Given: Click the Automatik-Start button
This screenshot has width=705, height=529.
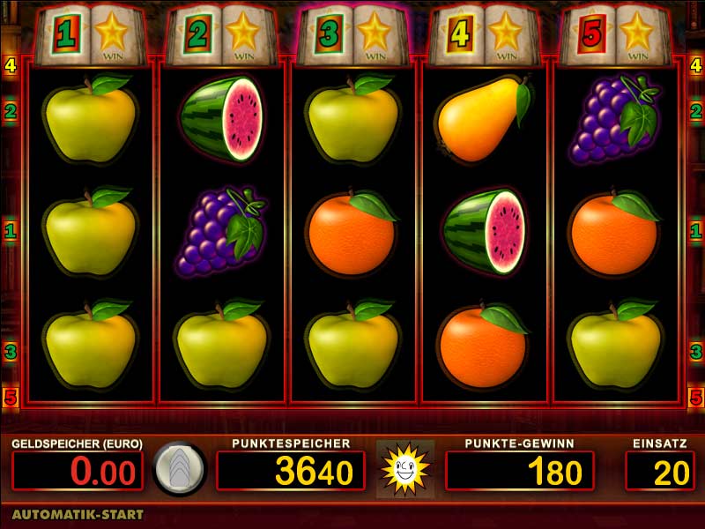Looking at the screenshot, I should [x=78, y=514].
